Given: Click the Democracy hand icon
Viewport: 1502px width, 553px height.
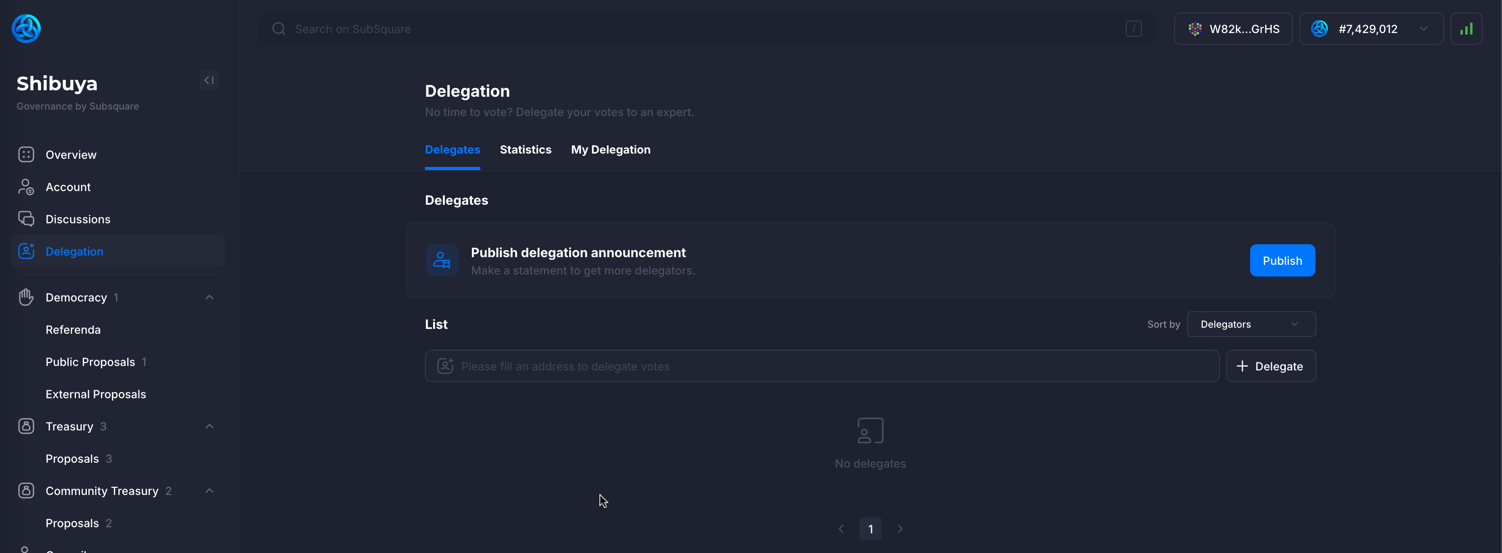Looking at the screenshot, I should pos(26,297).
